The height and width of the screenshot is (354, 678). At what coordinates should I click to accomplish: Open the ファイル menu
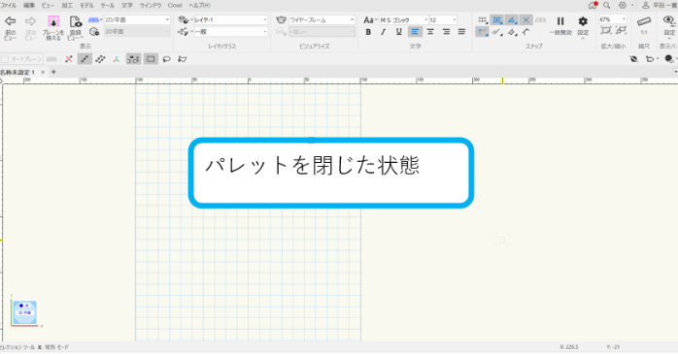click(8, 5)
